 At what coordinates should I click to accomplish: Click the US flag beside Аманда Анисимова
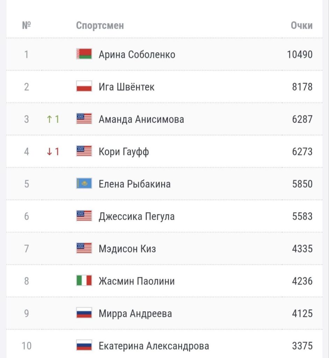click(x=84, y=119)
